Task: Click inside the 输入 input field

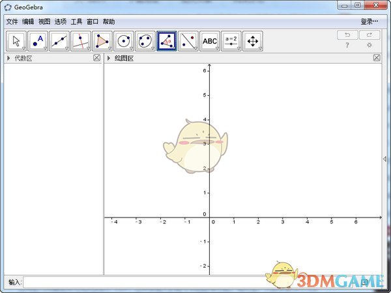Action: tap(192, 283)
